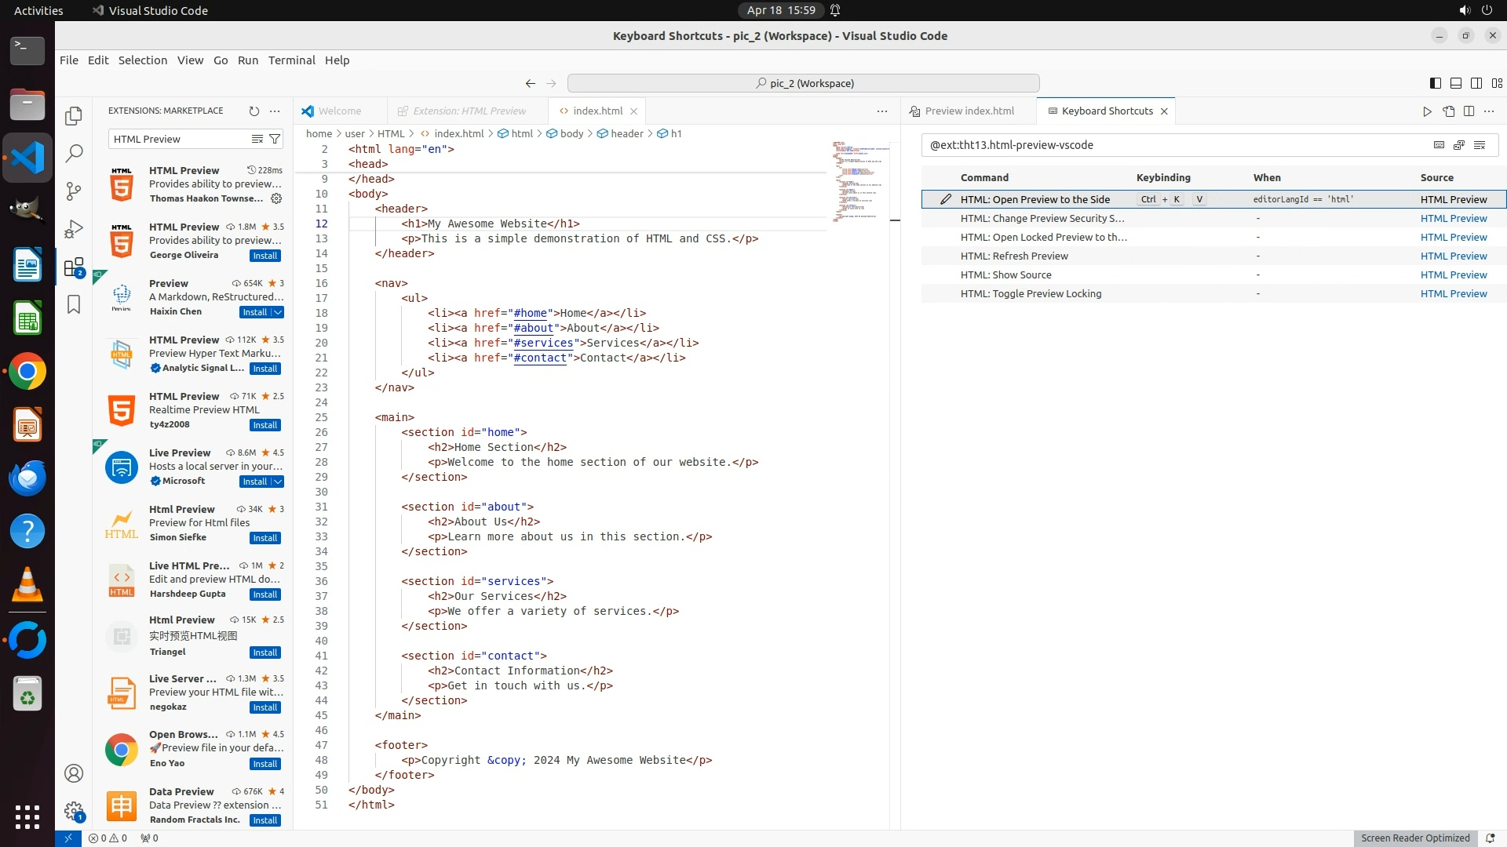Click the Record Keys icon in shortcuts search

(1439, 145)
